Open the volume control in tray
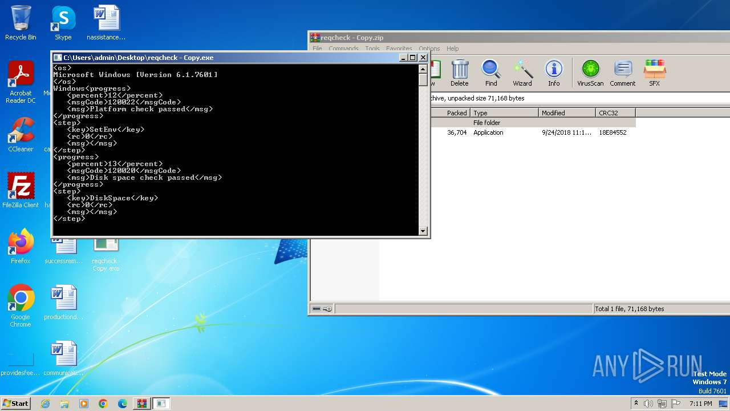Viewport: 730px width, 411px height. pyautogui.click(x=648, y=404)
